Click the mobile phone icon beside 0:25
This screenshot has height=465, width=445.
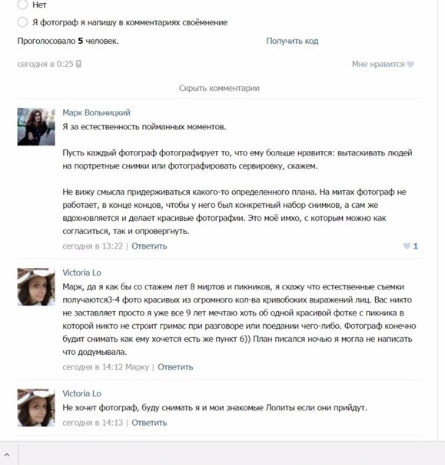click(78, 64)
